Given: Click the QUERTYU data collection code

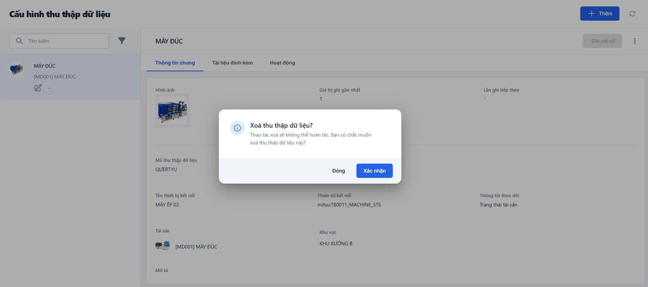Looking at the screenshot, I should [x=166, y=169].
